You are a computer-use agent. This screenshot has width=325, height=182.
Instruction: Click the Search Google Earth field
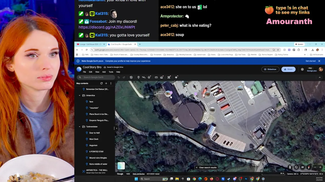click(96, 77)
